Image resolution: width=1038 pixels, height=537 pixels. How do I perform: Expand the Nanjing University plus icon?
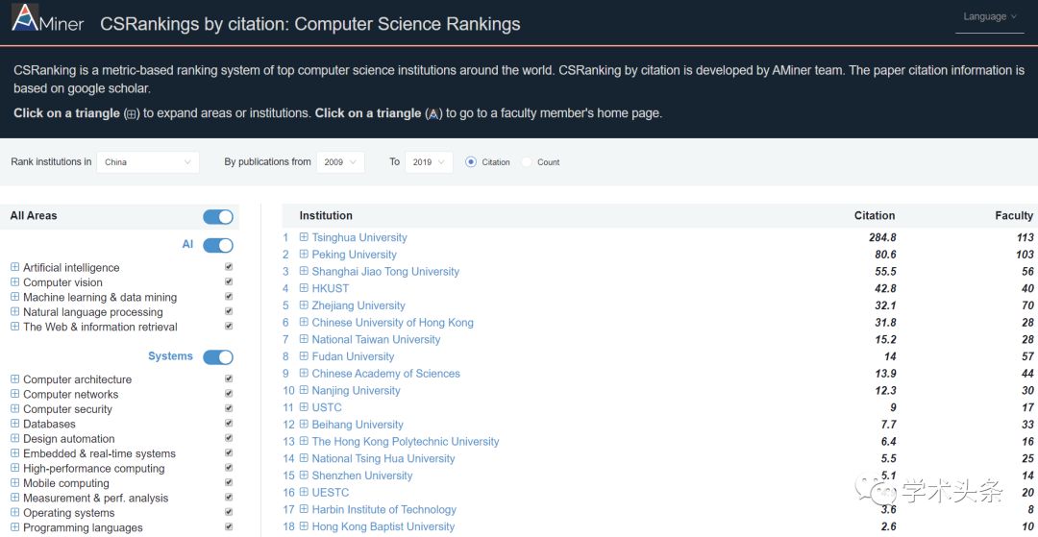(x=304, y=390)
